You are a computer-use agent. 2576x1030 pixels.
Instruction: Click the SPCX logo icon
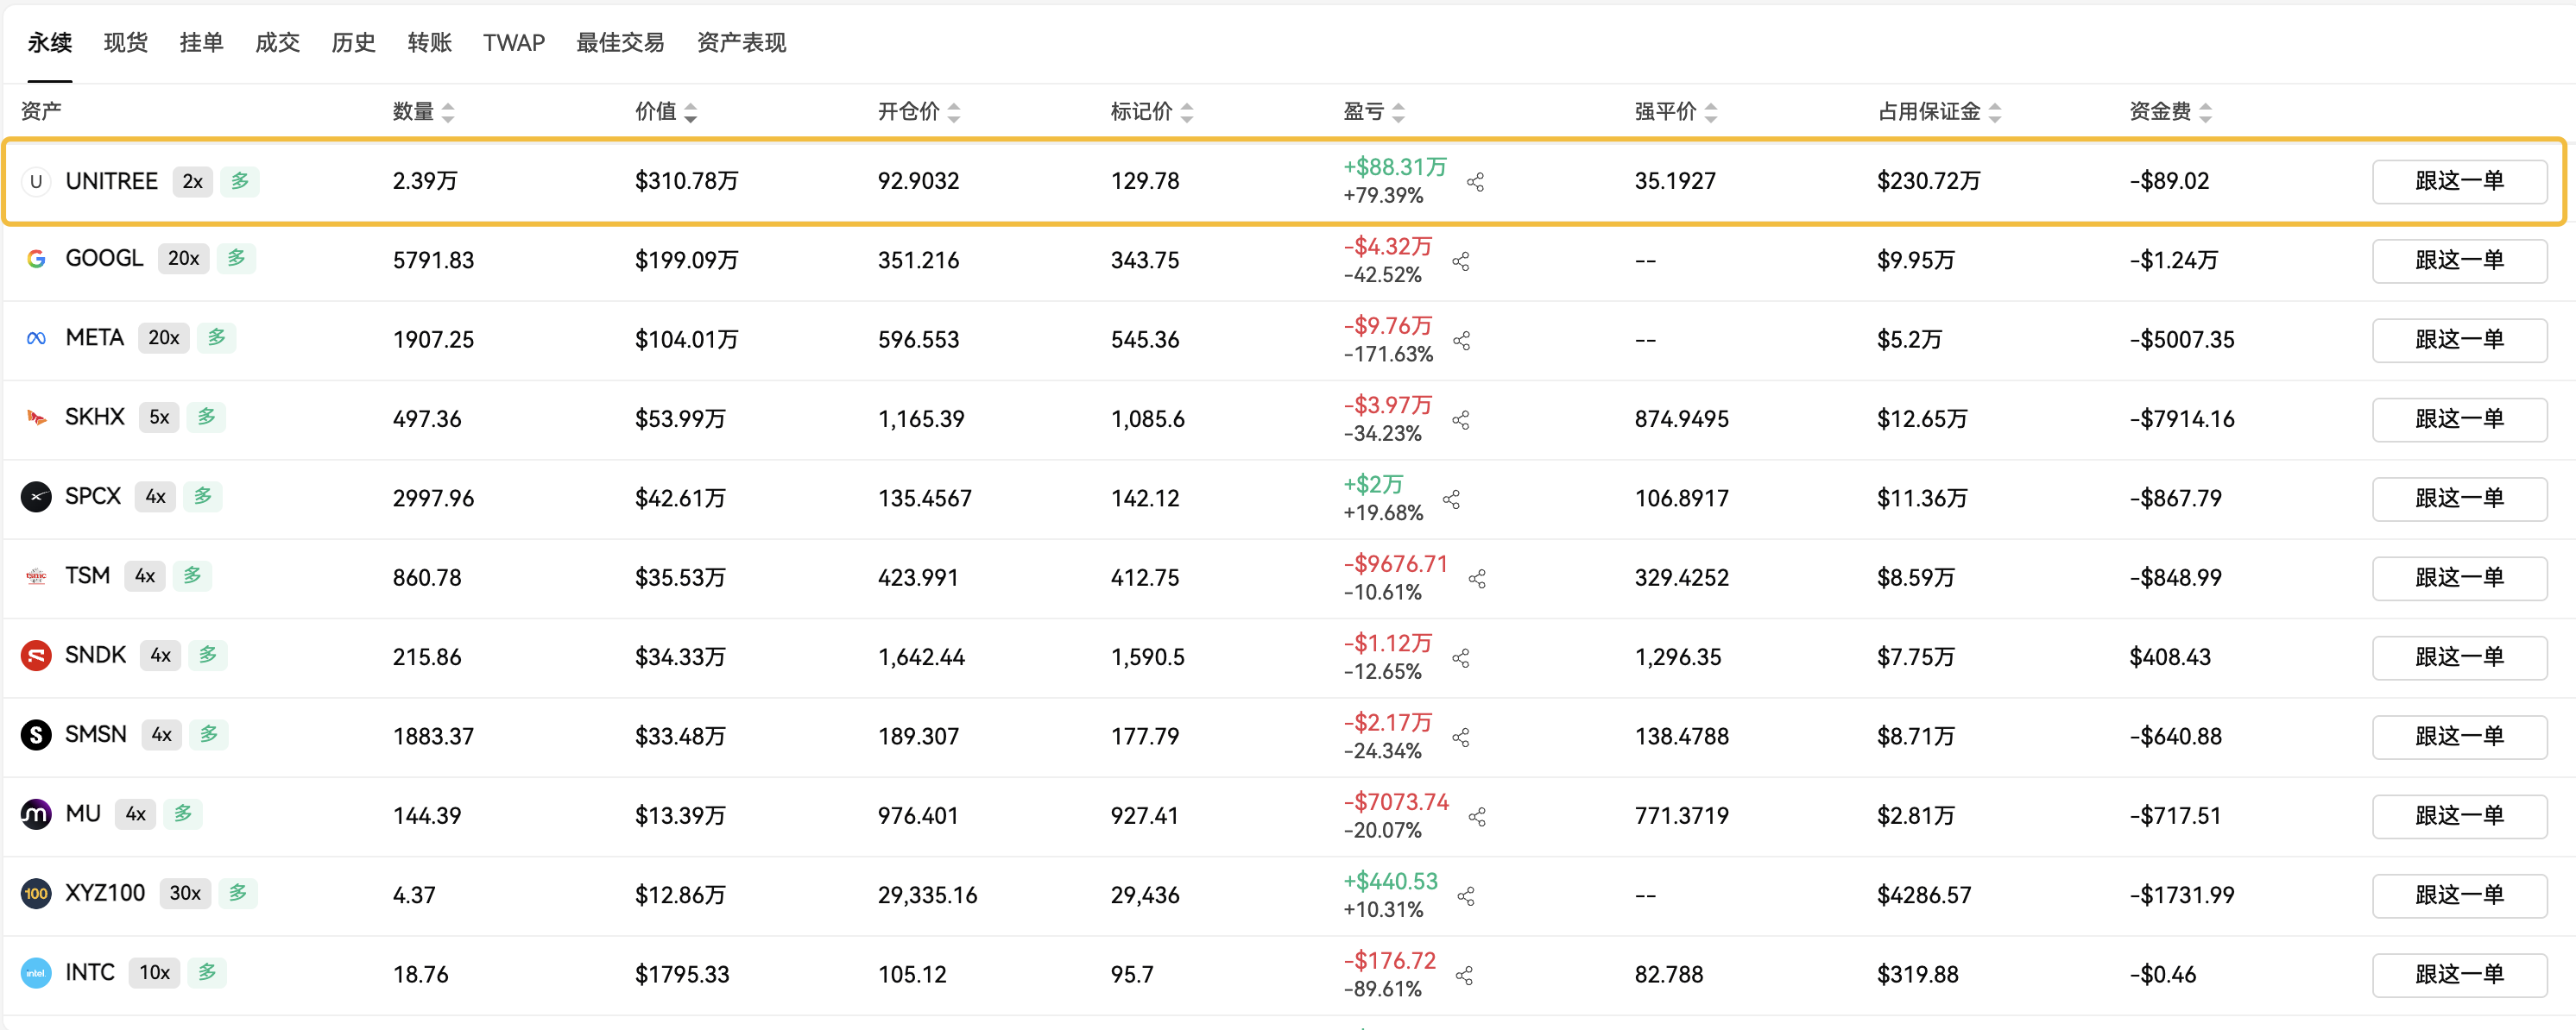click(36, 497)
